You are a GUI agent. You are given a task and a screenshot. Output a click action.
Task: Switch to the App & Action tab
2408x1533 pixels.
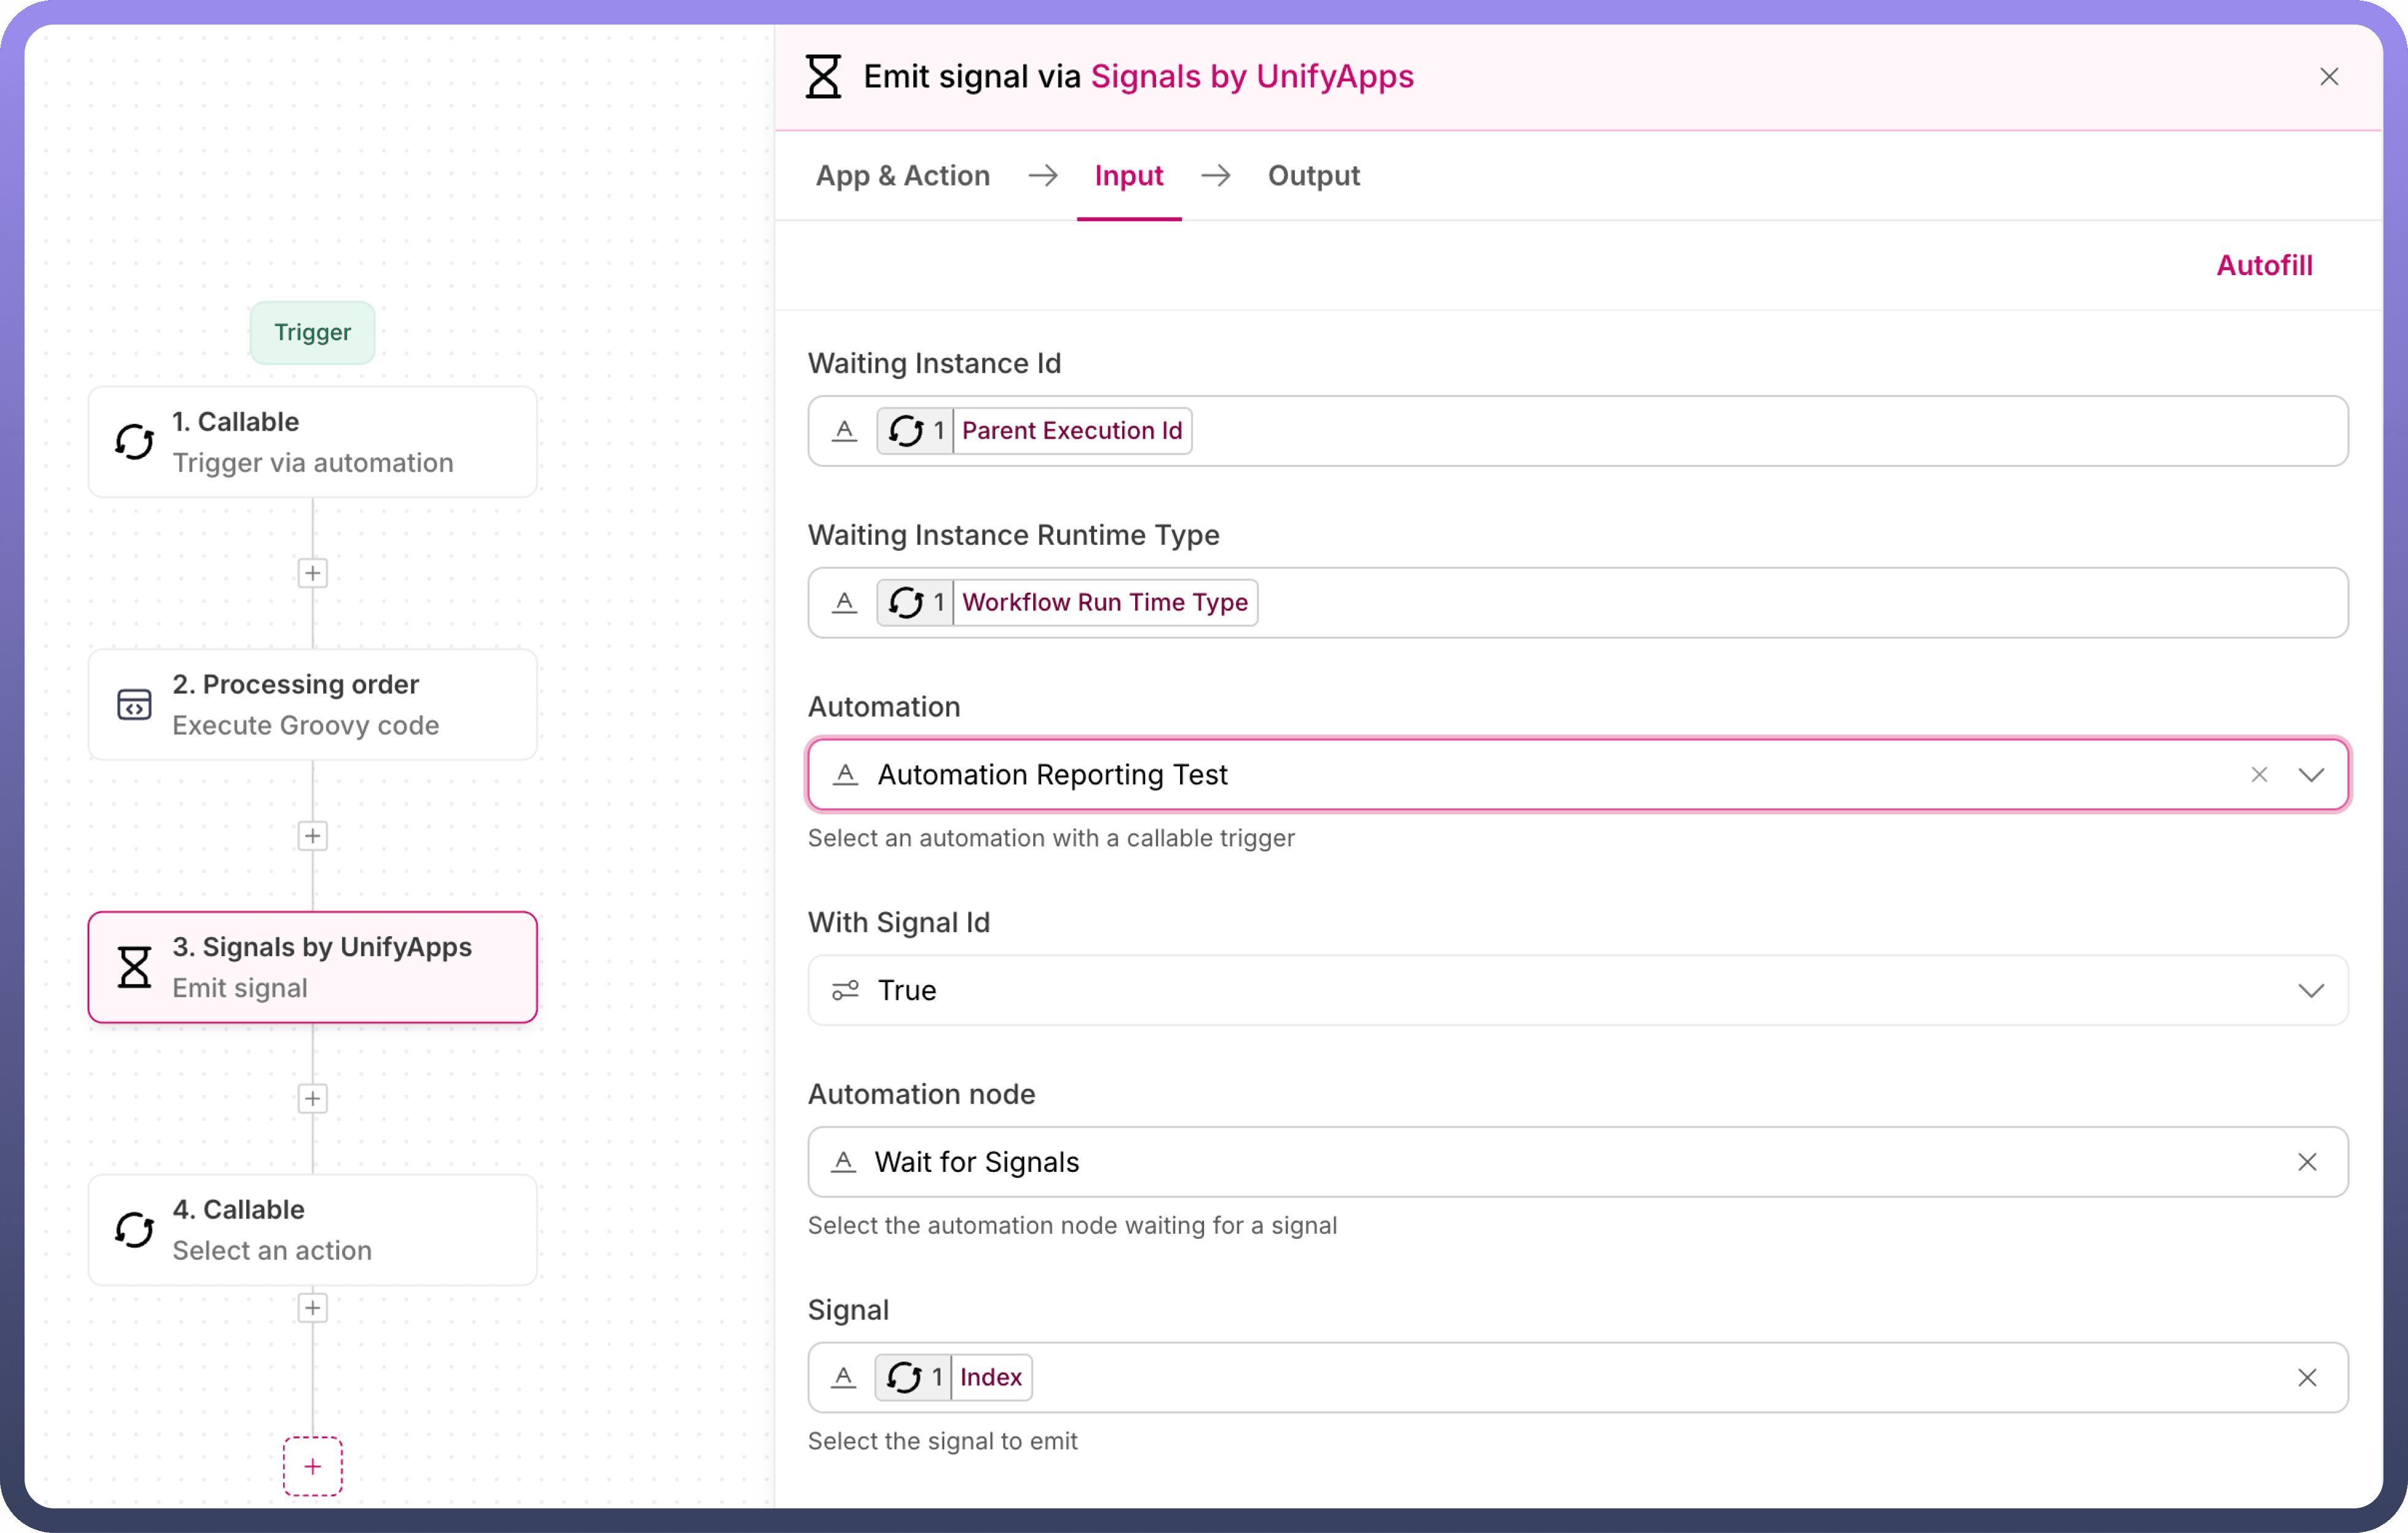(902, 176)
